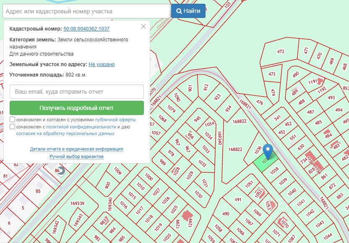349x243 pixels.
Task: Focus the address or cadastral number search field
Action: click(x=85, y=11)
